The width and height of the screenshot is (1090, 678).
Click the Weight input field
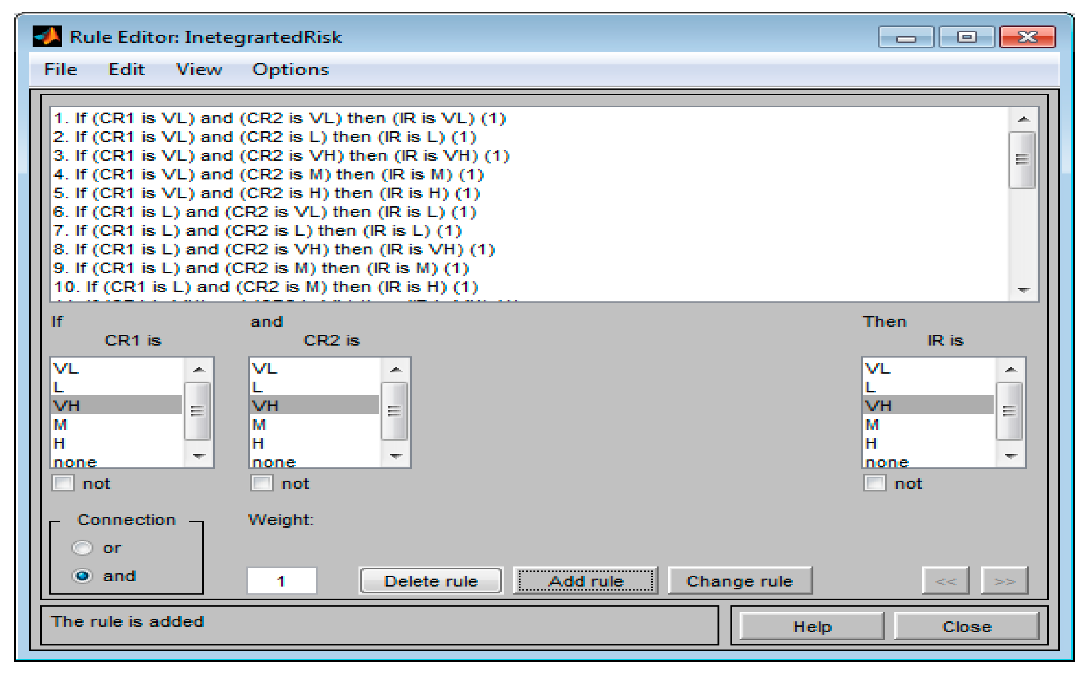282,581
